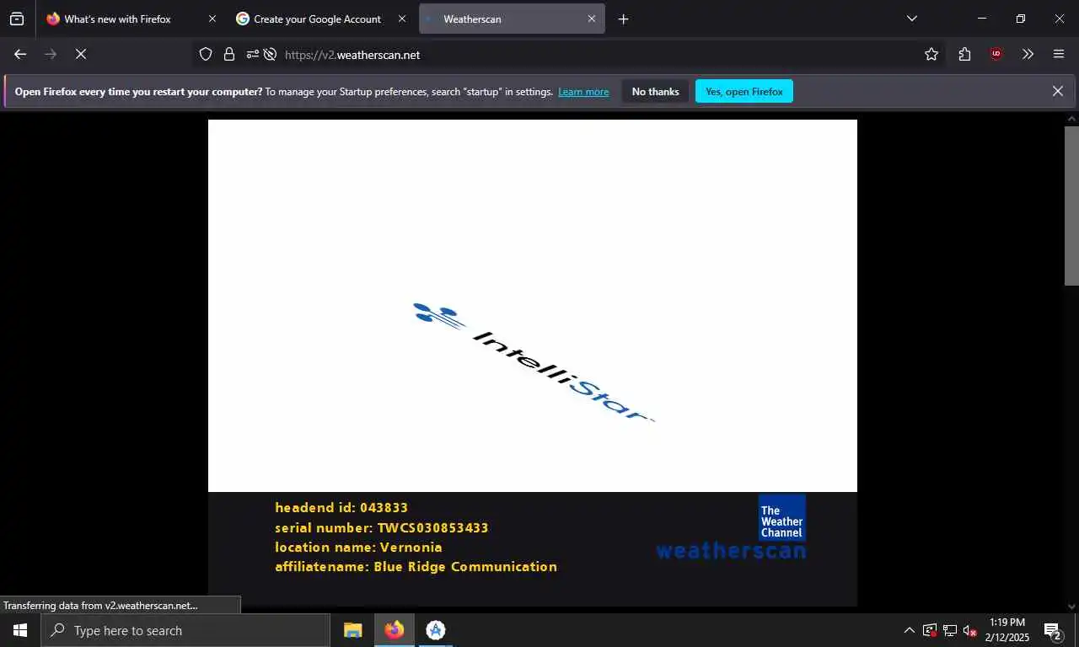The height and width of the screenshot is (647, 1079).
Task: Click the IntelliStar logo image
Action: pos(533,361)
